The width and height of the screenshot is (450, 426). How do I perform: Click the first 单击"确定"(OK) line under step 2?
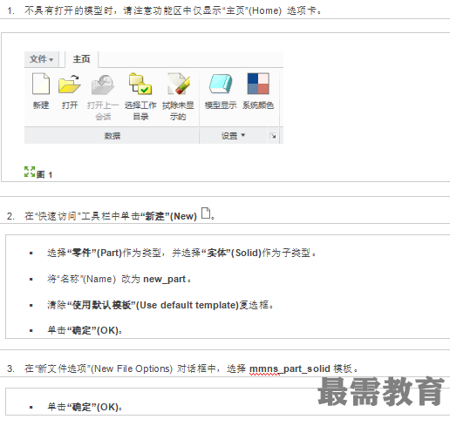(x=85, y=330)
